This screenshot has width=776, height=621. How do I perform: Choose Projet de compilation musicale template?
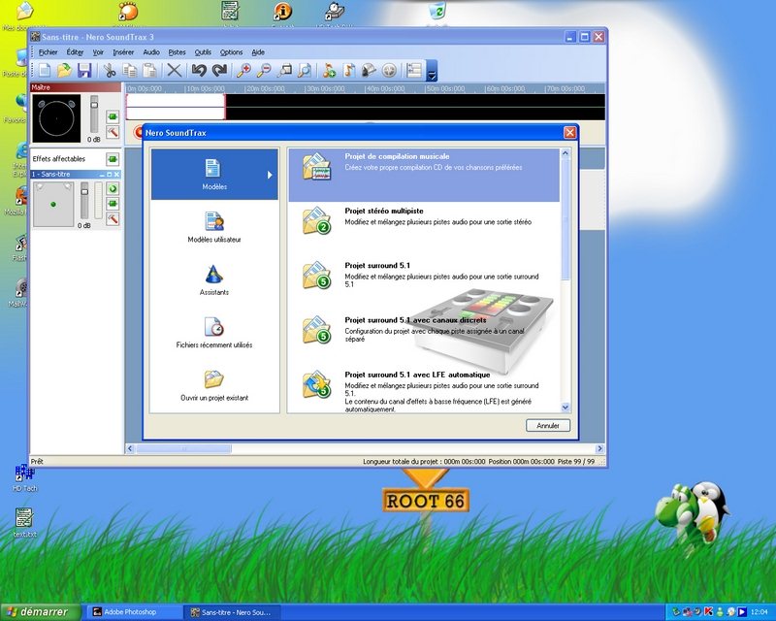coord(424,176)
